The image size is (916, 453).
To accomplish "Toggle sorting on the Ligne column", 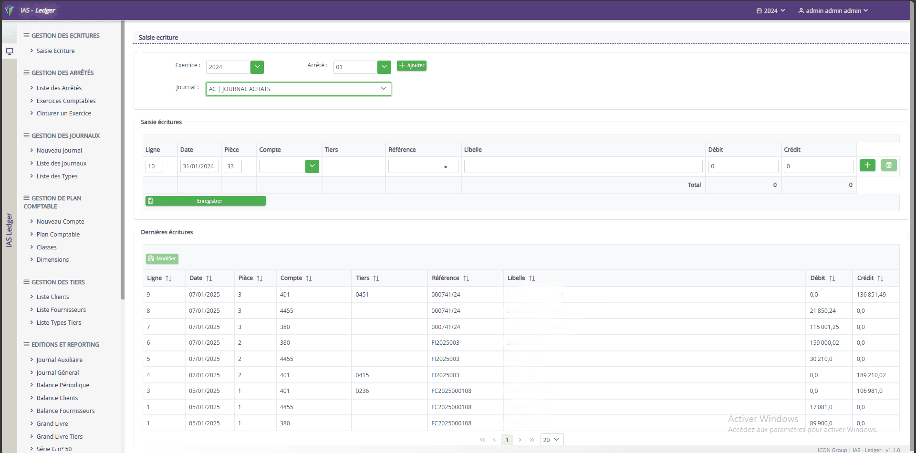I will tap(167, 278).
